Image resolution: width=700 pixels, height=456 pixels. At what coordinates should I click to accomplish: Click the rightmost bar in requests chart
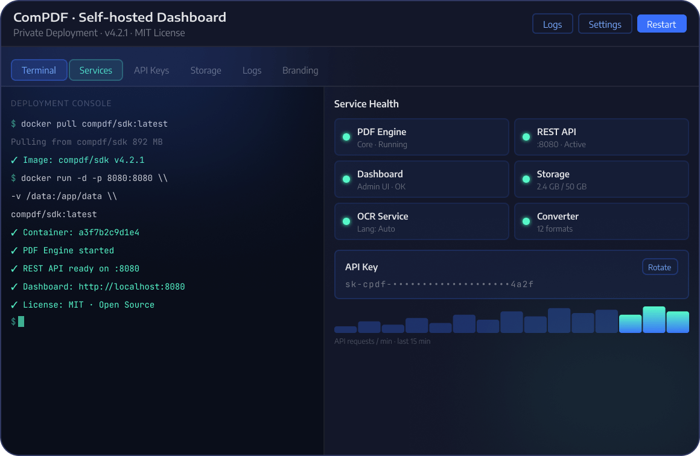678,322
